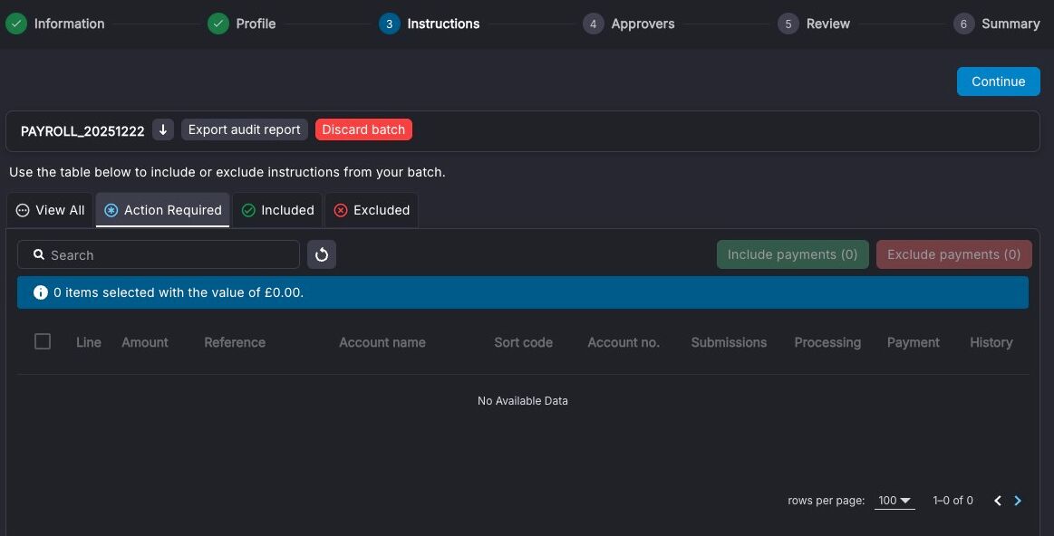Screen dimensions: 1054x536
Task: Click the Discard batch button
Action: [x=363, y=129]
